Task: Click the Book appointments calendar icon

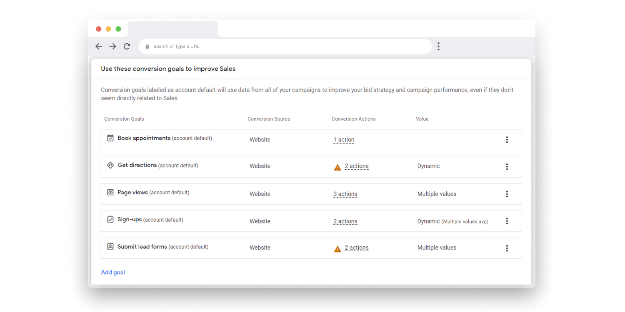Action: click(110, 138)
